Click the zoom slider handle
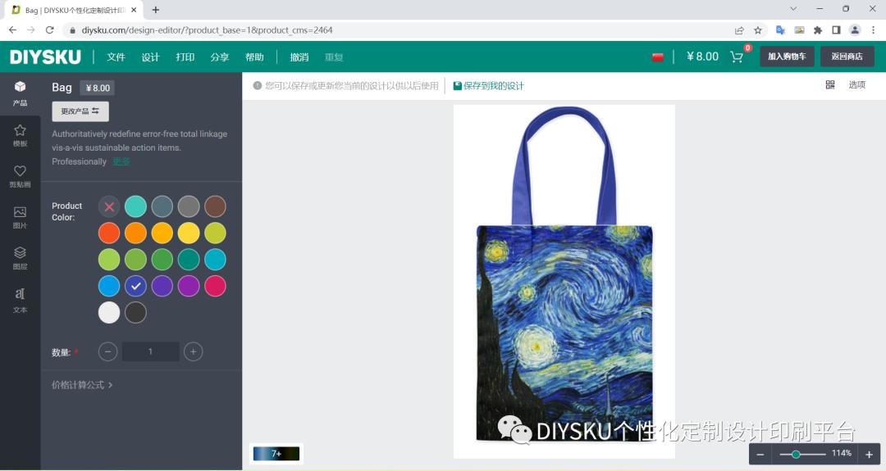886x471 pixels. 796,454
